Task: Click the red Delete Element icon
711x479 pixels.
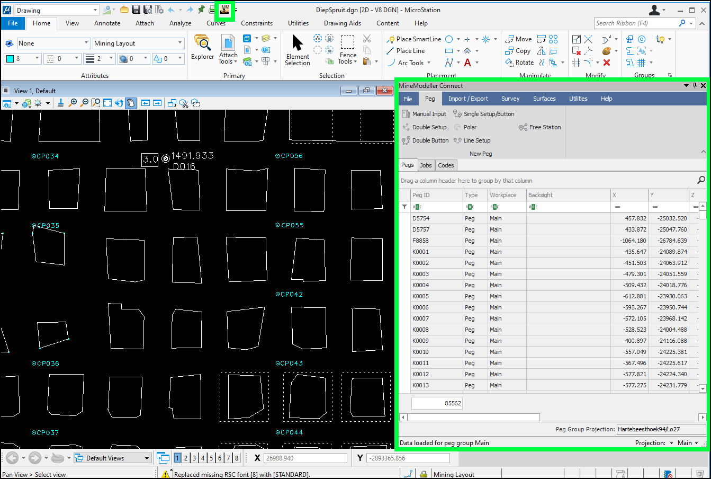Action: [x=607, y=63]
